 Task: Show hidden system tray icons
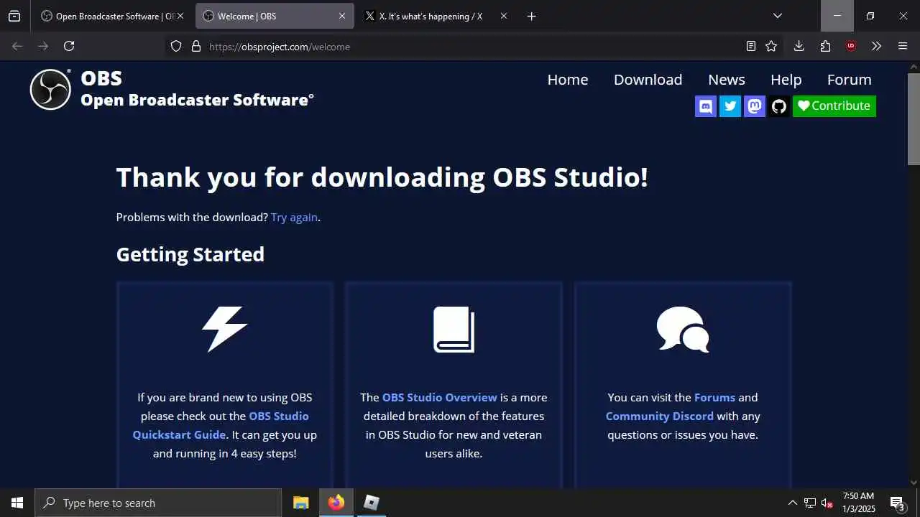pyautogui.click(x=793, y=503)
